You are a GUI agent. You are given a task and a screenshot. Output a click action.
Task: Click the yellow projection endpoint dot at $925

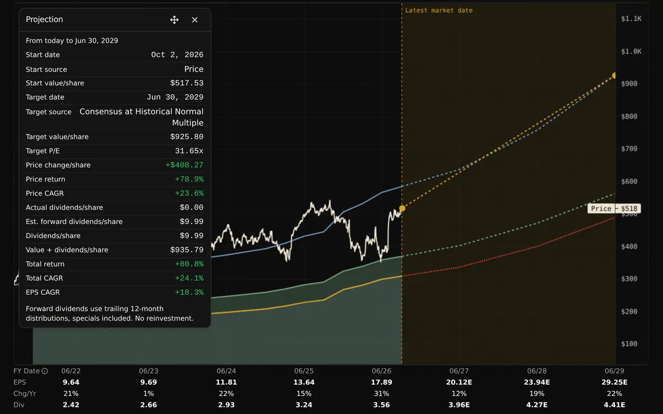pyautogui.click(x=614, y=76)
